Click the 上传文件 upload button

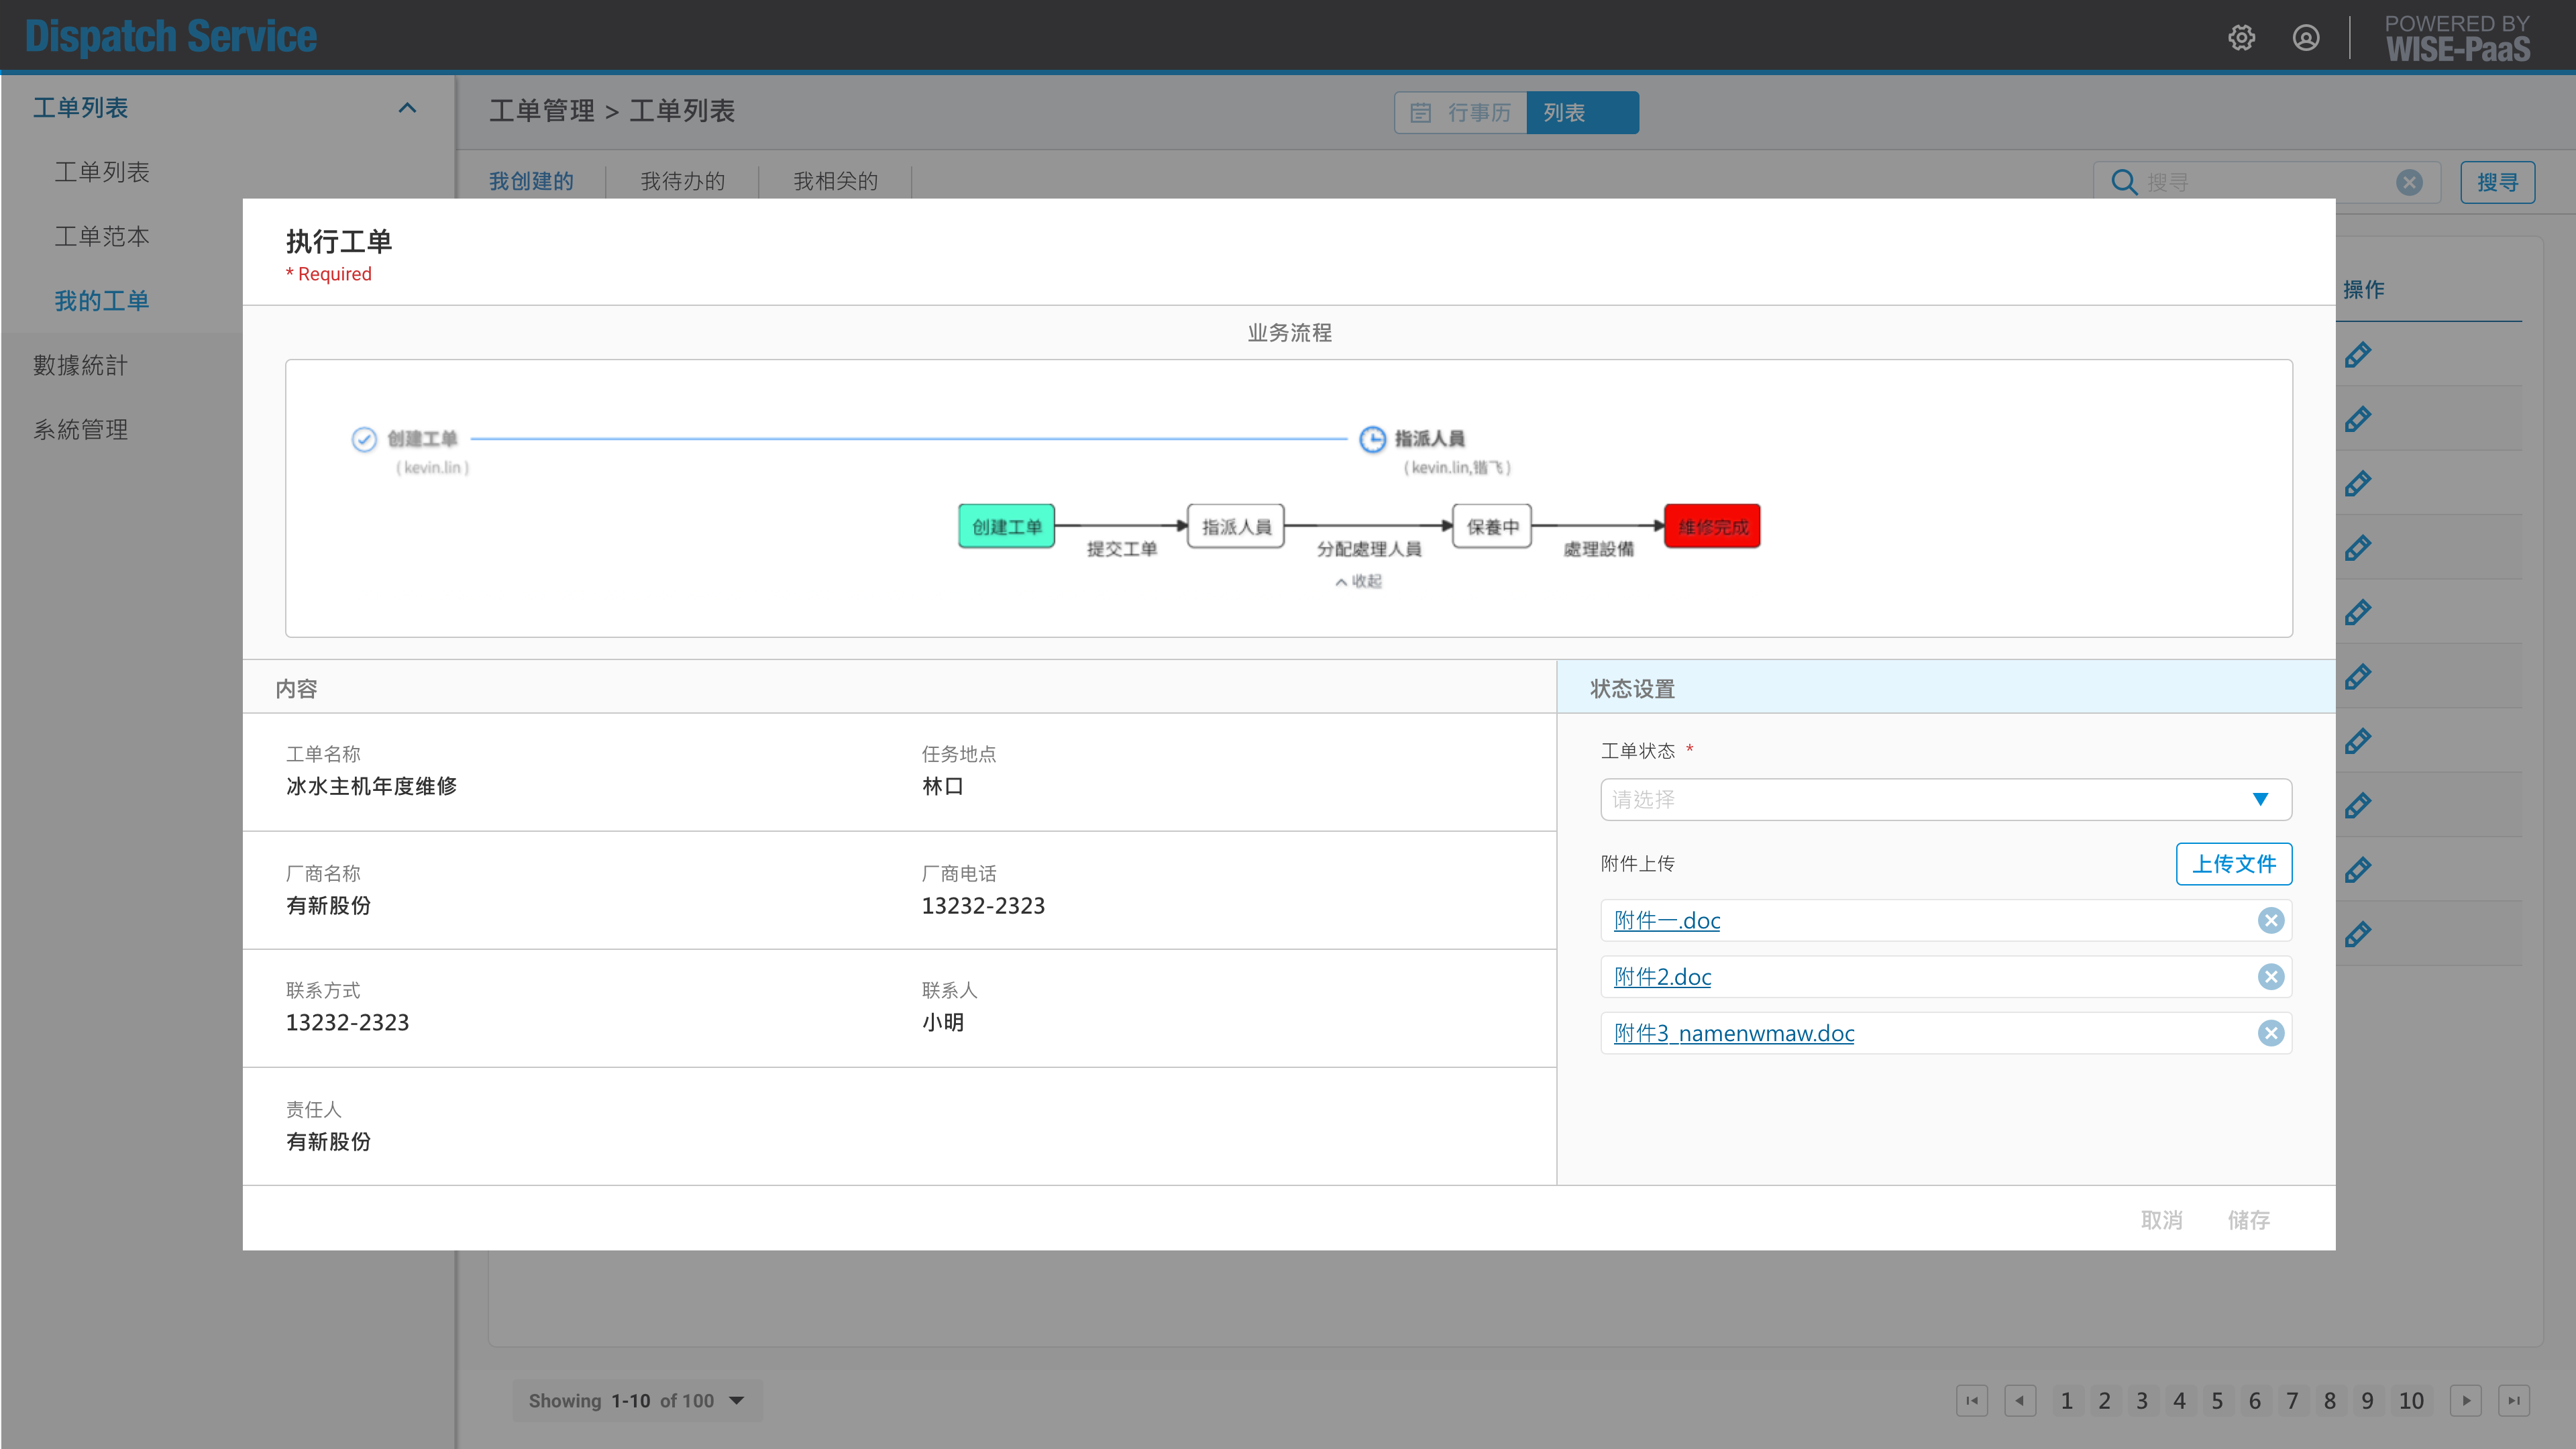point(2233,864)
